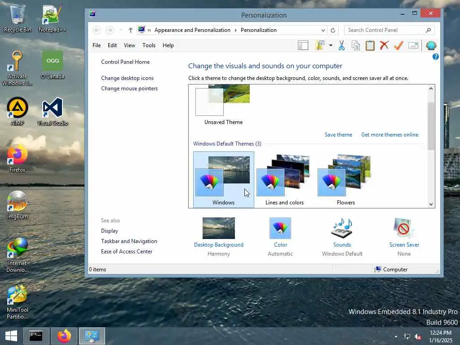Open the View menu

tap(129, 45)
